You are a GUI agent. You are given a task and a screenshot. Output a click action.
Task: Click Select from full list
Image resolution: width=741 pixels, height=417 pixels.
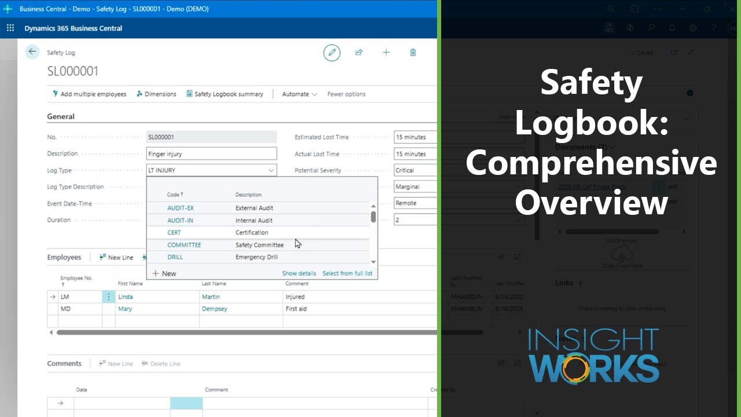pos(347,273)
